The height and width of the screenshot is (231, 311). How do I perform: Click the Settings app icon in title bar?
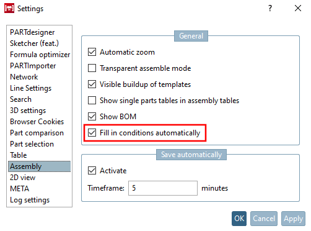9,8
